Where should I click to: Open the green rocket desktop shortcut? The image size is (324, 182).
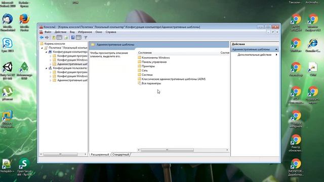tap(24, 71)
